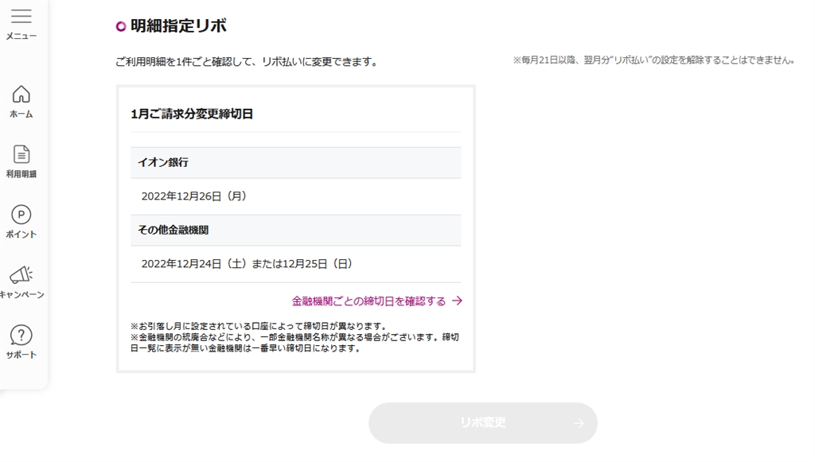Open the hamburger menu icon
Viewport: 815px width, 462px height.
21,17
